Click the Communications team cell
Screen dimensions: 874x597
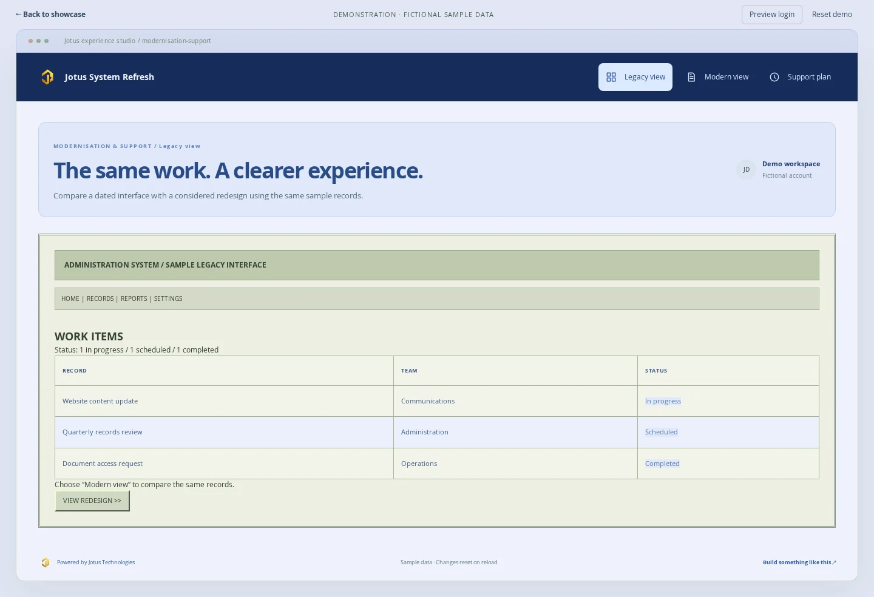pyautogui.click(x=515, y=401)
